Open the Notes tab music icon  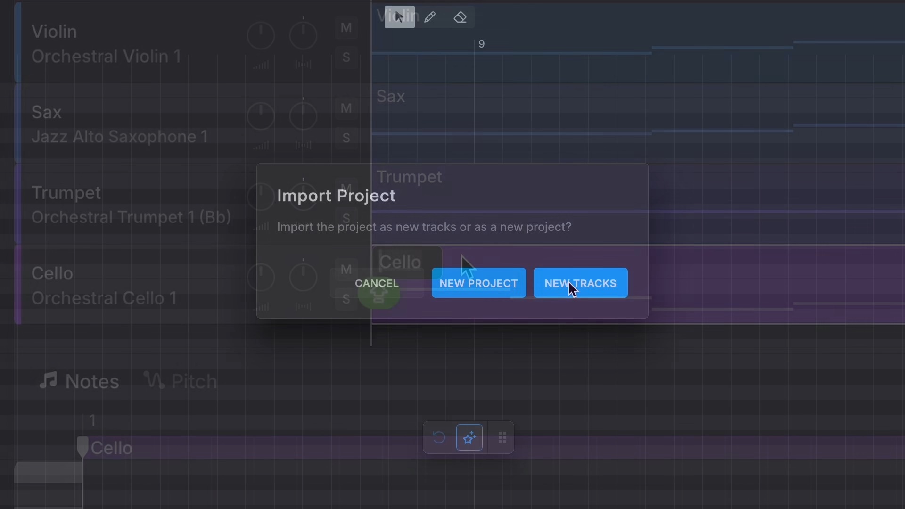[x=48, y=380]
